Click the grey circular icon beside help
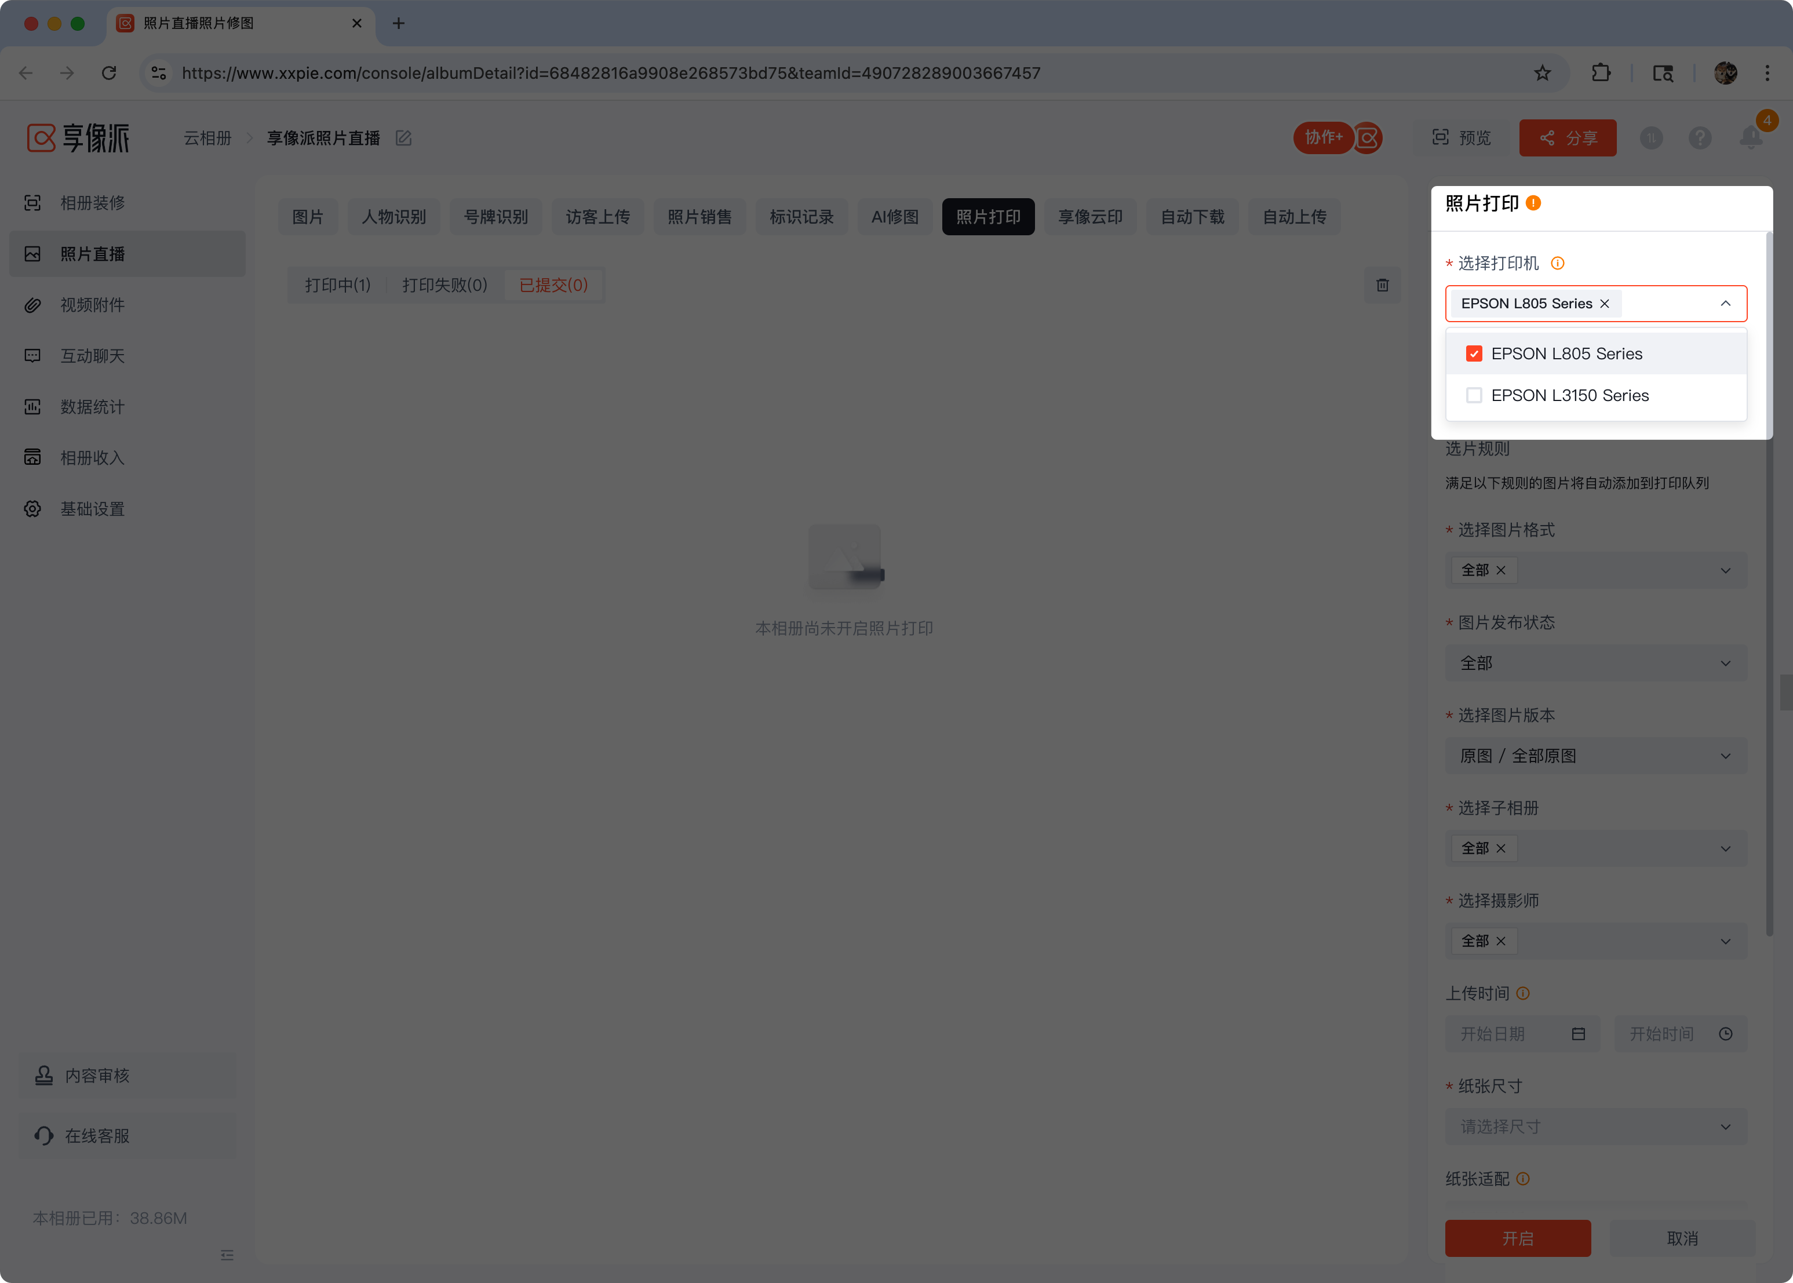The height and width of the screenshot is (1283, 1793). pyautogui.click(x=1652, y=138)
